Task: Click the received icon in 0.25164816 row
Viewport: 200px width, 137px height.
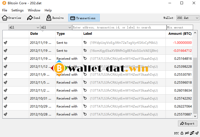Action: pyautogui.click(x=85, y=58)
